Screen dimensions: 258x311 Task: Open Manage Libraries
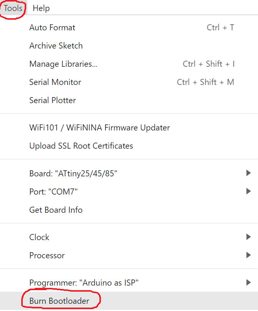point(63,64)
